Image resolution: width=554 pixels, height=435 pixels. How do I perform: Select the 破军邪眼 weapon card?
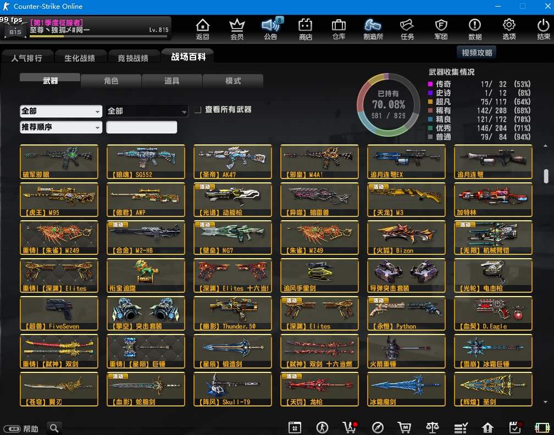coord(59,161)
